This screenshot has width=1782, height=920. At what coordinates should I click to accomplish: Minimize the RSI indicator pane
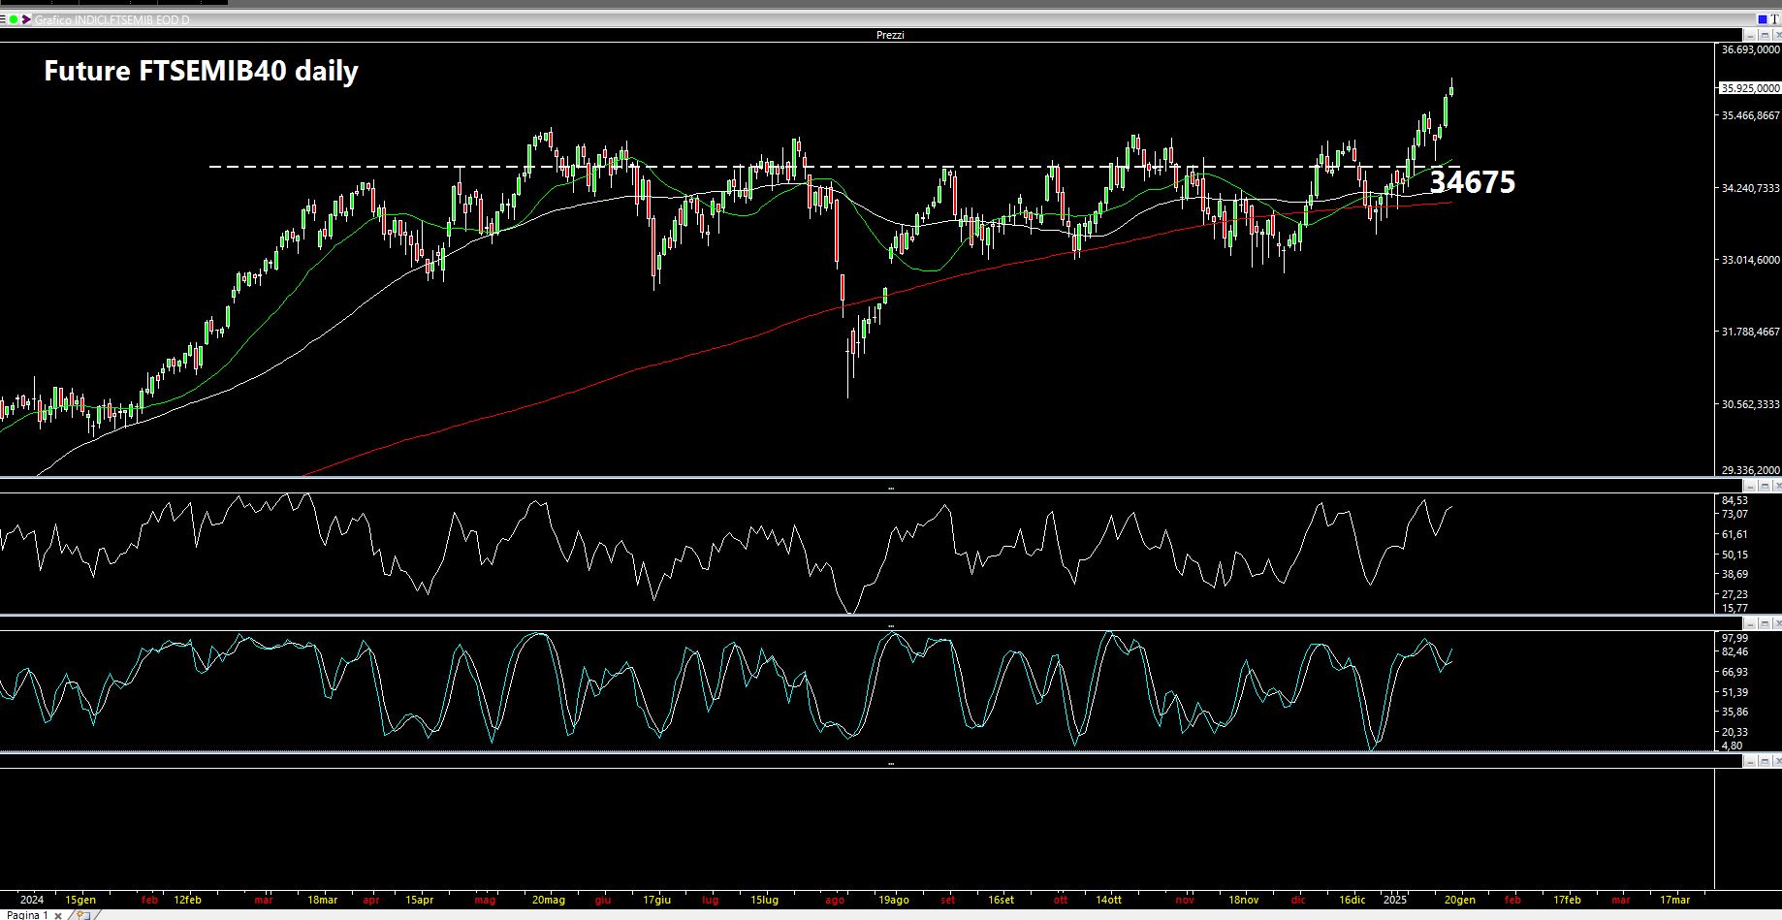click(x=1751, y=486)
